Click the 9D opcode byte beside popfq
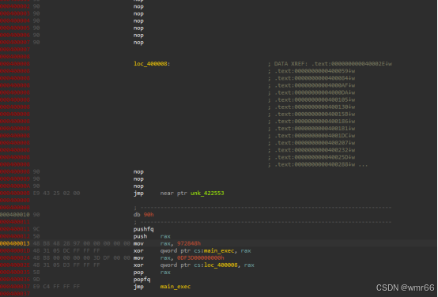Image resolution: width=438 pixels, height=297 pixels. pyautogui.click(x=36, y=280)
